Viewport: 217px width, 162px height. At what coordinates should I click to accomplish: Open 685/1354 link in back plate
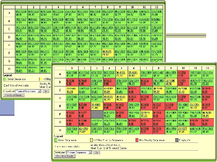(x=46, y=19)
